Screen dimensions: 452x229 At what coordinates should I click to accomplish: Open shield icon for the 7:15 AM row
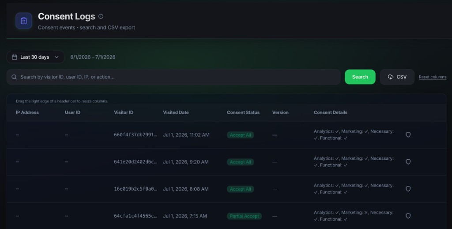tap(408, 216)
